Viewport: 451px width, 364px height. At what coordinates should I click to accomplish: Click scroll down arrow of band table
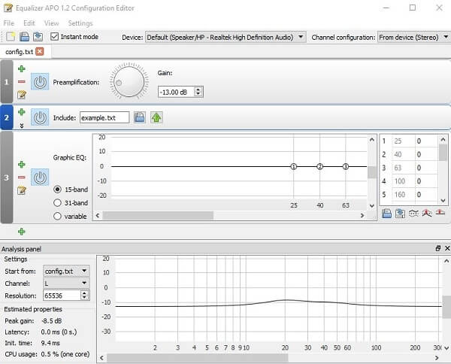[443, 201]
